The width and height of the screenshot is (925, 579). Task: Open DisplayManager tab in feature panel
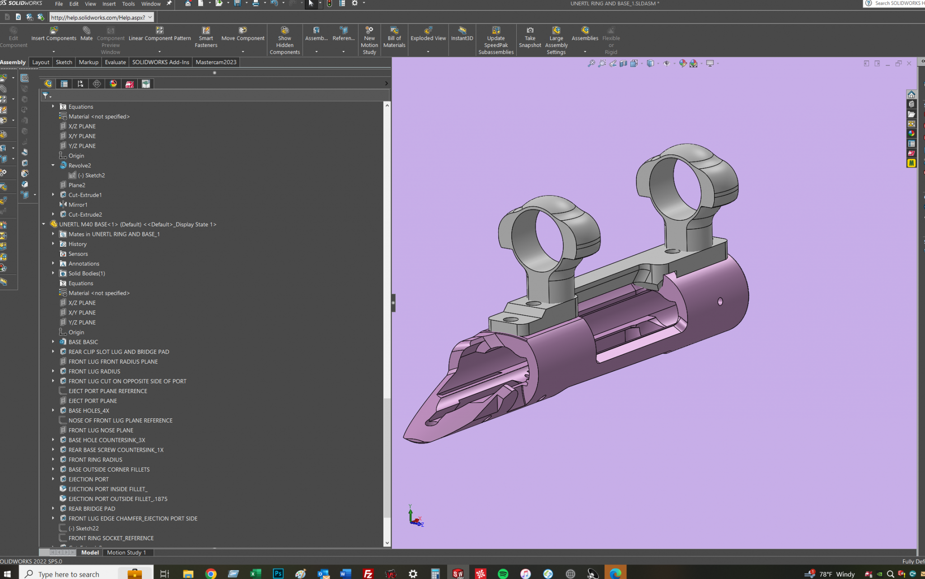point(113,84)
